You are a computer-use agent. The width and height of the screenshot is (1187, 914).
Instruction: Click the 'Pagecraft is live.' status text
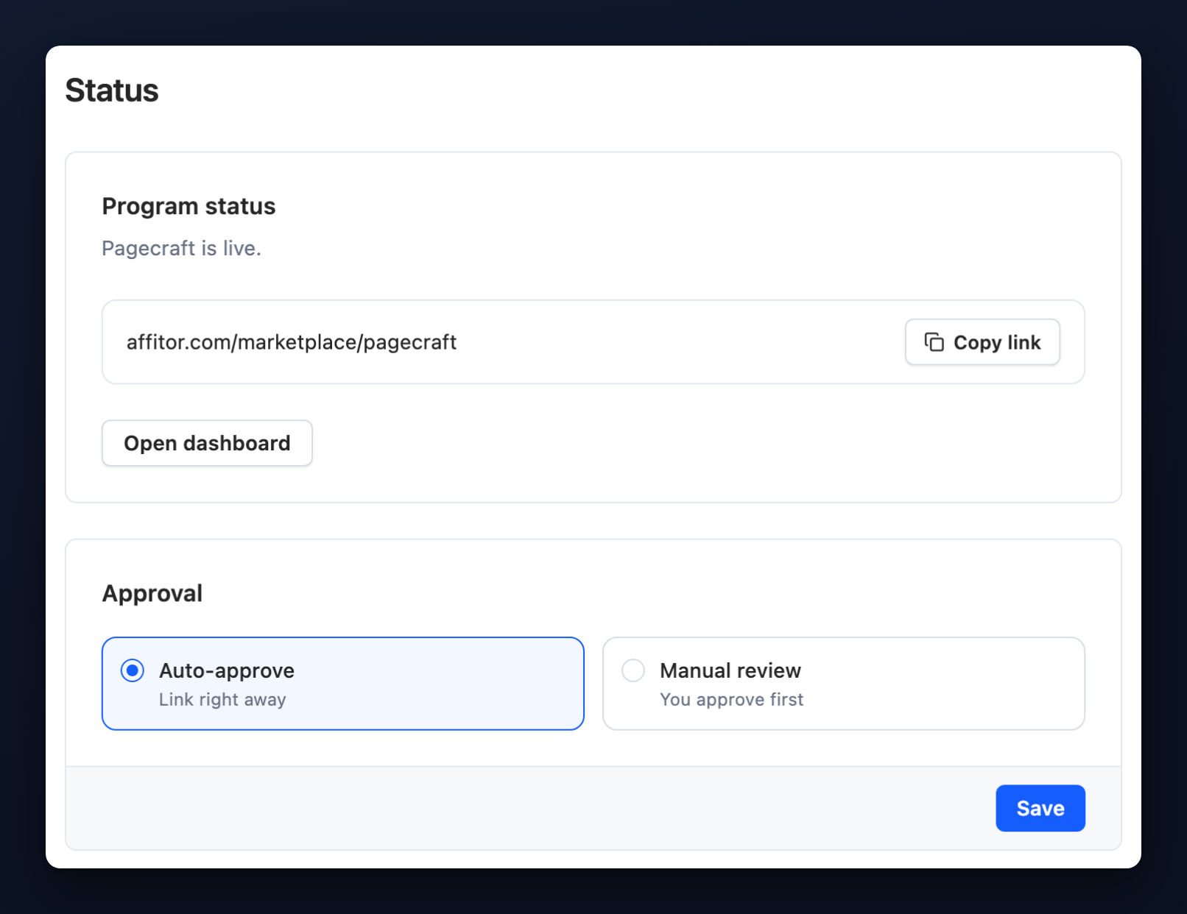tap(181, 249)
